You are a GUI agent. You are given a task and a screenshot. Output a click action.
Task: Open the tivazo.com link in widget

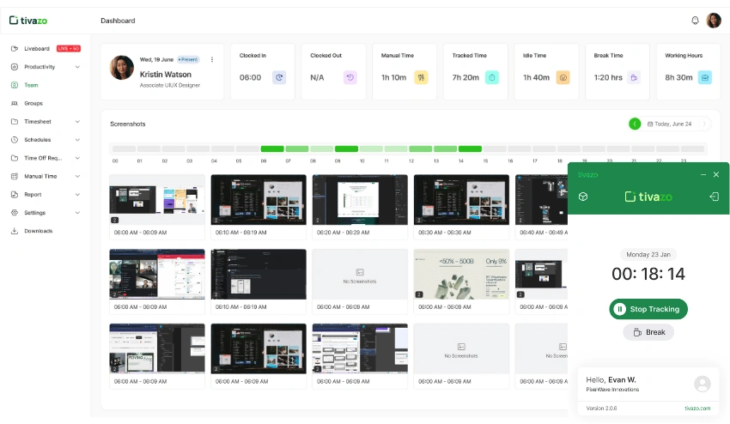point(697,408)
